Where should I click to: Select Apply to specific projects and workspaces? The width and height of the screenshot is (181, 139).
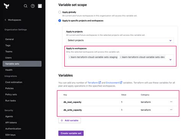click(60, 21)
